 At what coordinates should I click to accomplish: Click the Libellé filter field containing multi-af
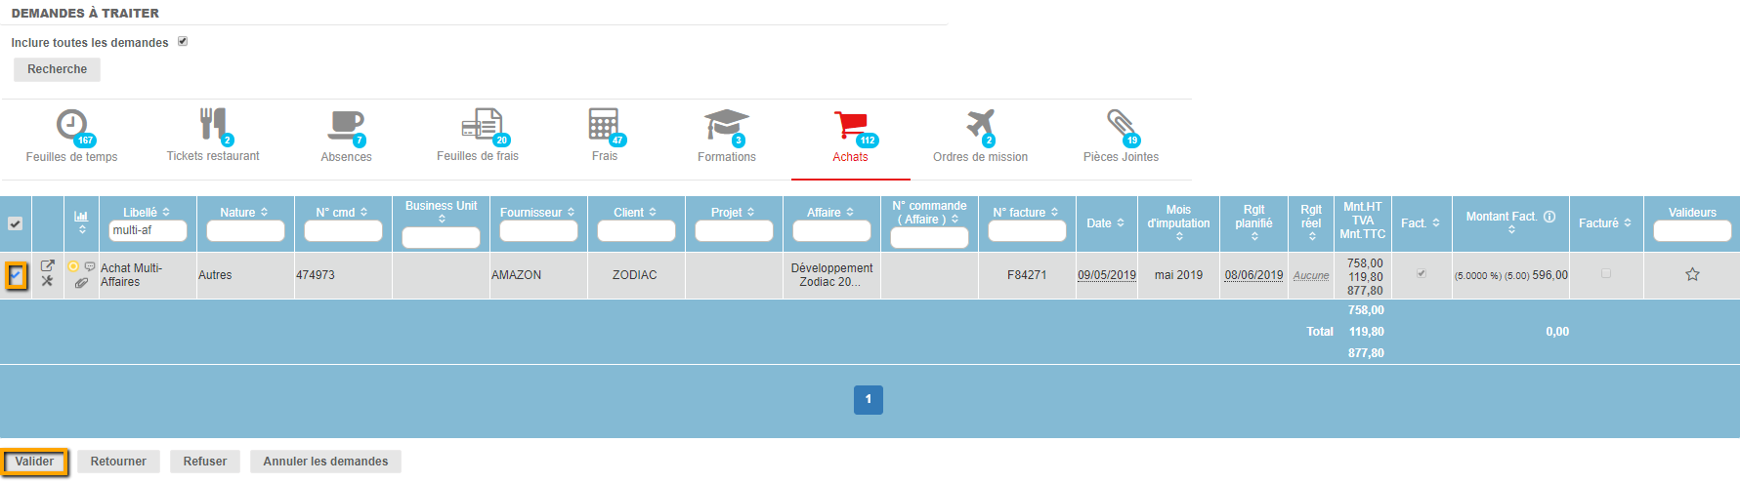147,230
